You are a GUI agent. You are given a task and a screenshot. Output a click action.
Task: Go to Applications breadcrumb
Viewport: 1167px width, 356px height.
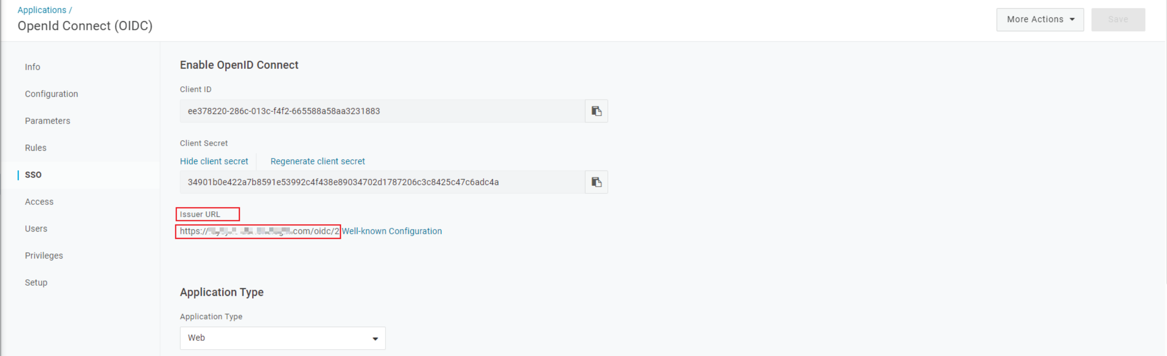tap(42, 10)
